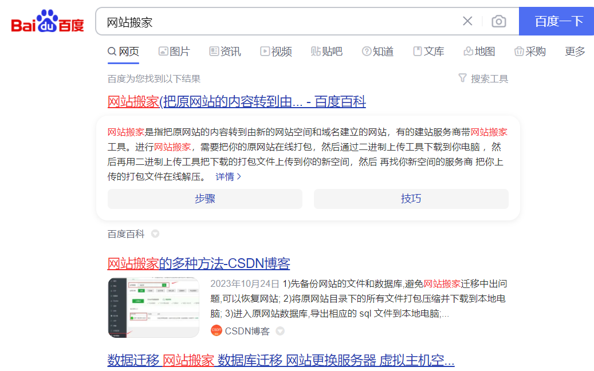Switch to the 视频 video tab

click(276, 52)
